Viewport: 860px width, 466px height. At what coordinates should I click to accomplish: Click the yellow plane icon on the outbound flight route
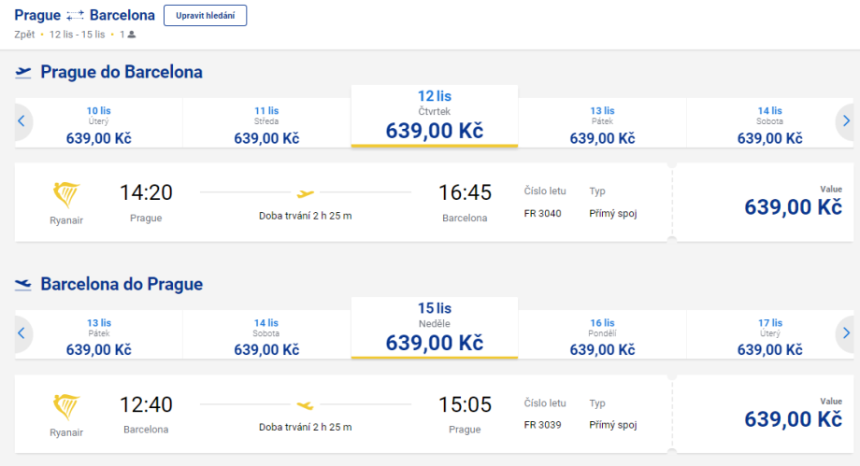point(306,193)
